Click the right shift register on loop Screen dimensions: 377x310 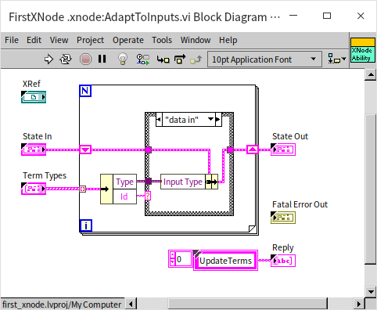253,150
